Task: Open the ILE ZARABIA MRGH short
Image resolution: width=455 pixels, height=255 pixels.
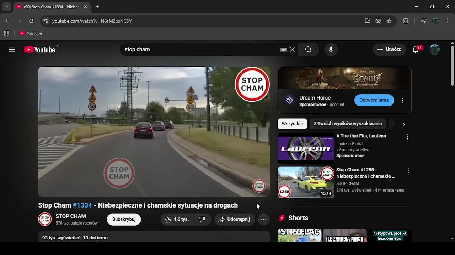Action: point(344,236)
